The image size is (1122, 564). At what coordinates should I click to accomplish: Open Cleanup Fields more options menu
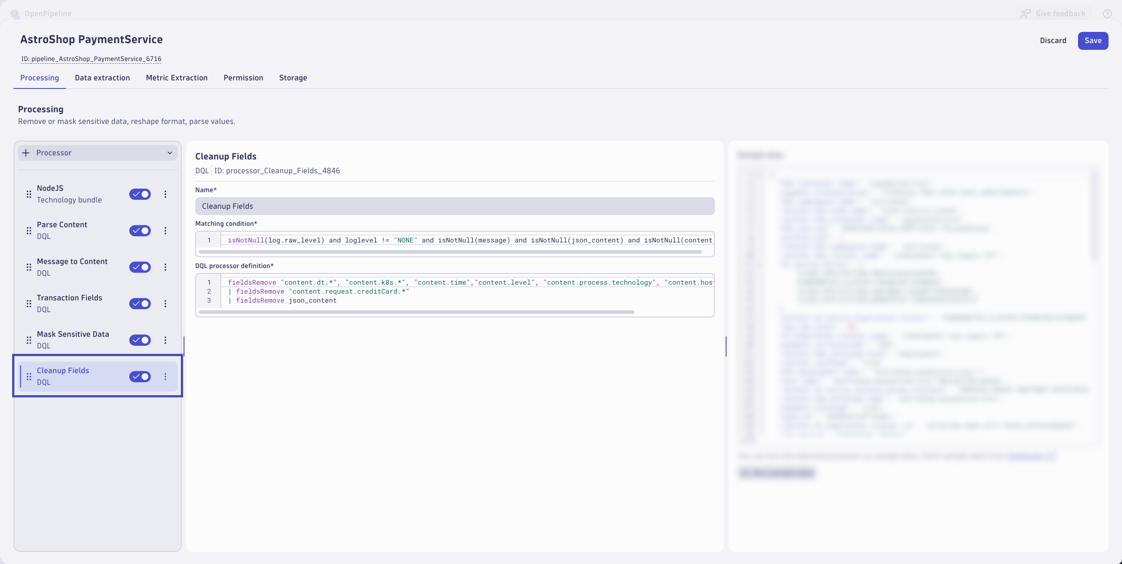point(165,376)
